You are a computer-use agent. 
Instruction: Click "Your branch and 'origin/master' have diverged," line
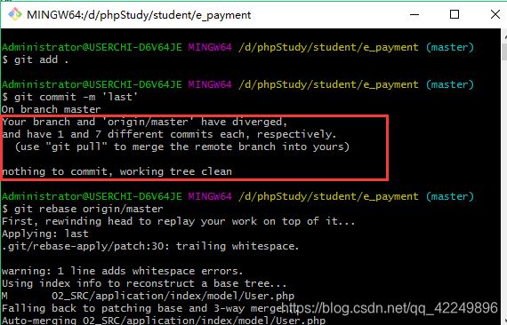coord(144,122)
